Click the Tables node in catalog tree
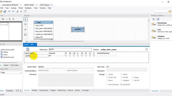Image resolution: width=172 pixels, height=96 pixels. coord(5,52)
